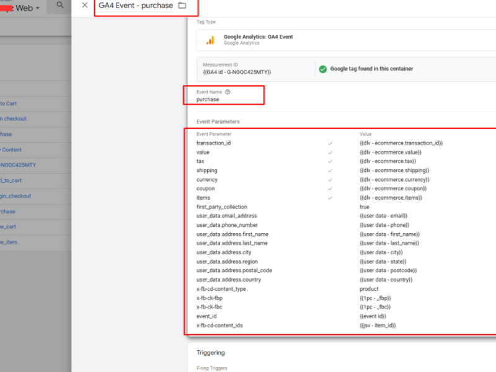Click the {{dlv - ecommerce.currency}} value

pos(394,179)
